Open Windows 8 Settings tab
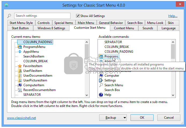This screenshot has width=186, height=128. (51, 28)
